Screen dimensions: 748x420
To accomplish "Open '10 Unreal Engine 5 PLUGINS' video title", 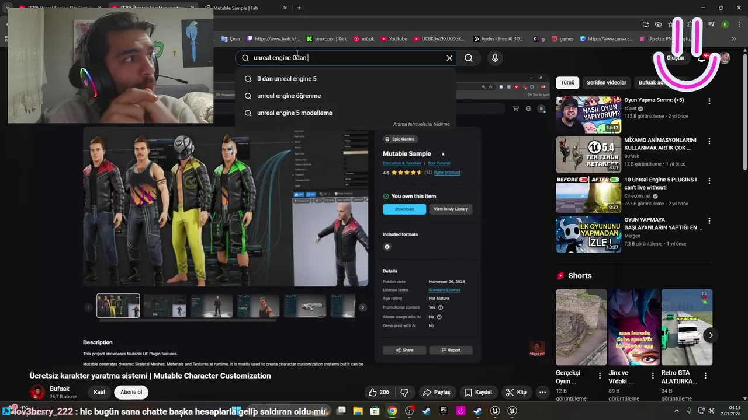I will click(660, 184).
